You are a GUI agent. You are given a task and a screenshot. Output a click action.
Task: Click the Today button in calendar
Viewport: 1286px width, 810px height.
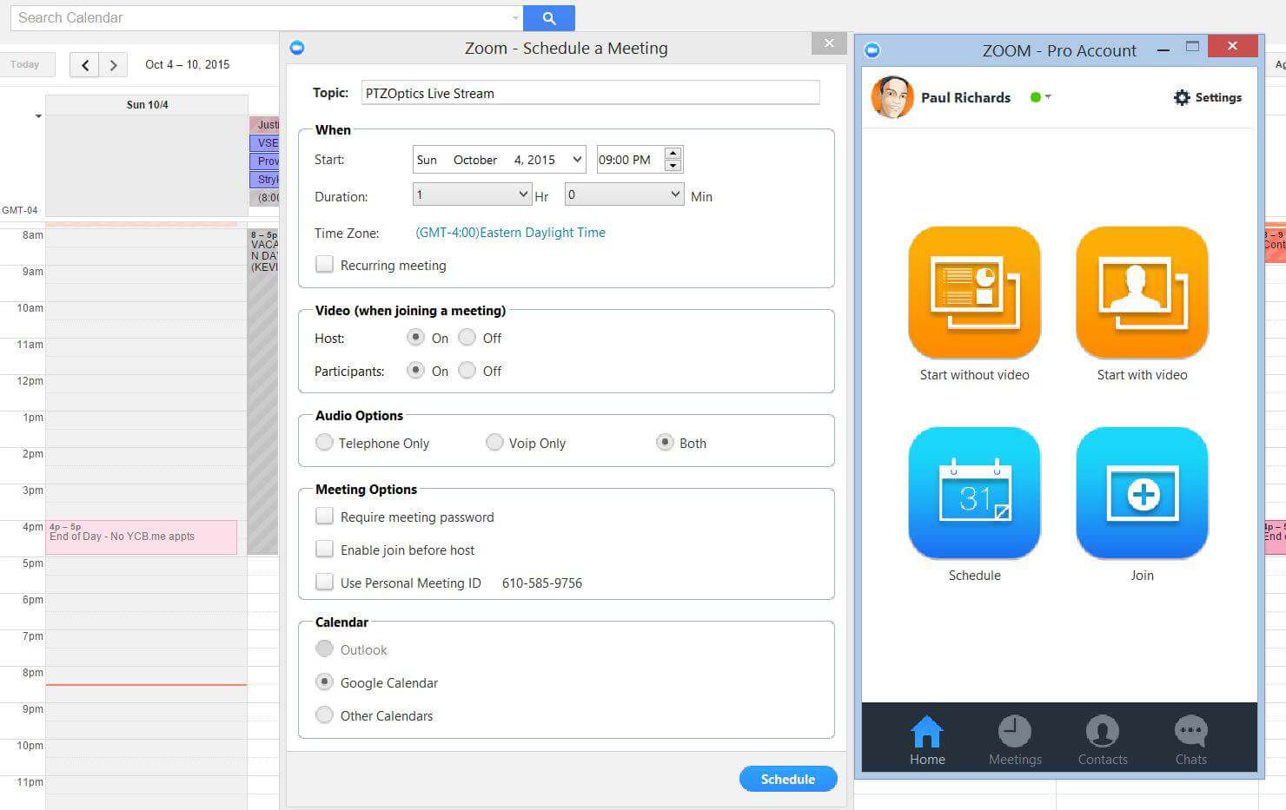[x=25, y=64]
